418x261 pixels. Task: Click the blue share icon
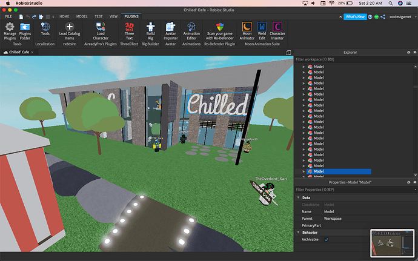click(383, 17)
